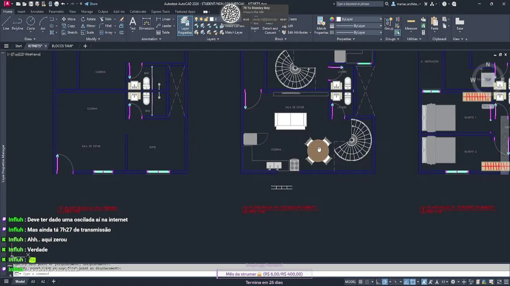Click the Save icon in quick access toolbar
Image resolution: width=510 pixels, height=286 pixels.
[31, 4]
